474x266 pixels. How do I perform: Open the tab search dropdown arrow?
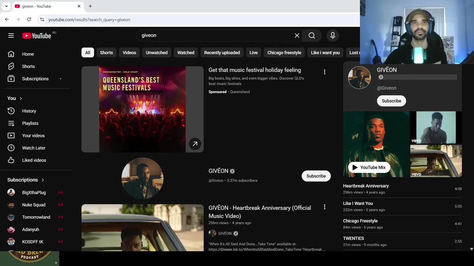(x=6, y=6)
